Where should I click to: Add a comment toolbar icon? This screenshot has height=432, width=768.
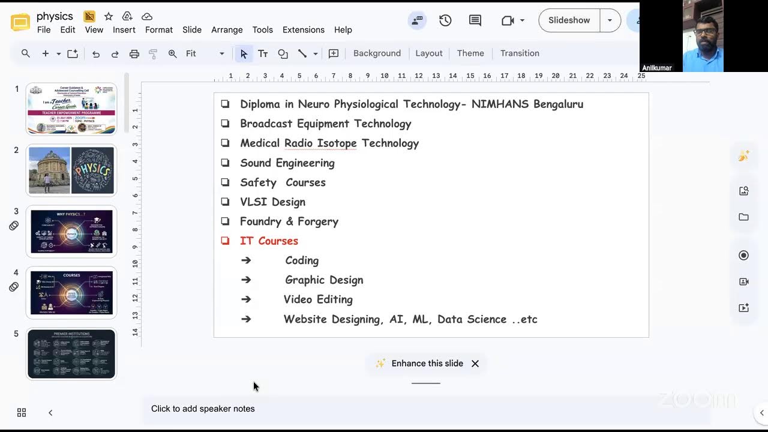(x=334, y=53)
